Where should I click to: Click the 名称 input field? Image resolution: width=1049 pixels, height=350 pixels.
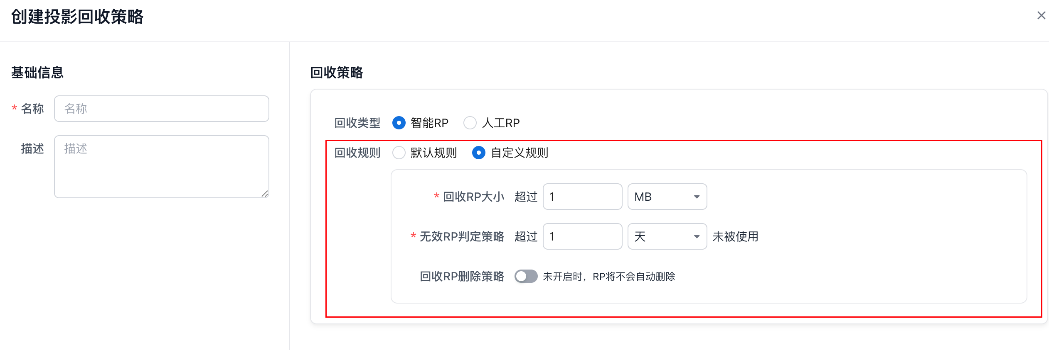162,109
